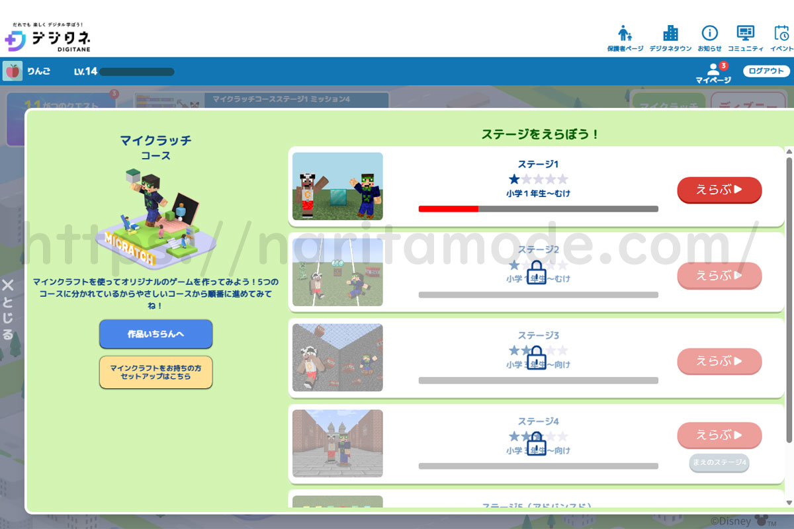Click the デジタネ logo in header
Image resolution: width=794 pixels, height=529 pixels.
[x=48, y=38]
